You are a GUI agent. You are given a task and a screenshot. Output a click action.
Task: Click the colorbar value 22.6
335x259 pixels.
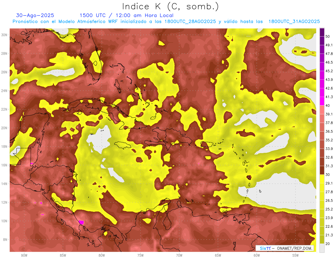329,227
